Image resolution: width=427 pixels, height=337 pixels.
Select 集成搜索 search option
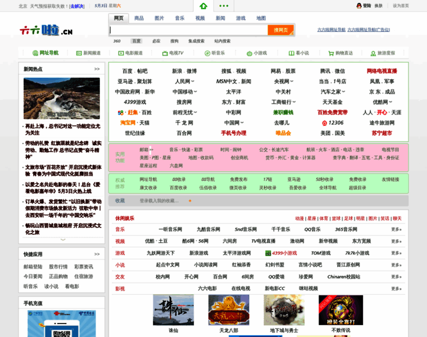click(196, 41)
